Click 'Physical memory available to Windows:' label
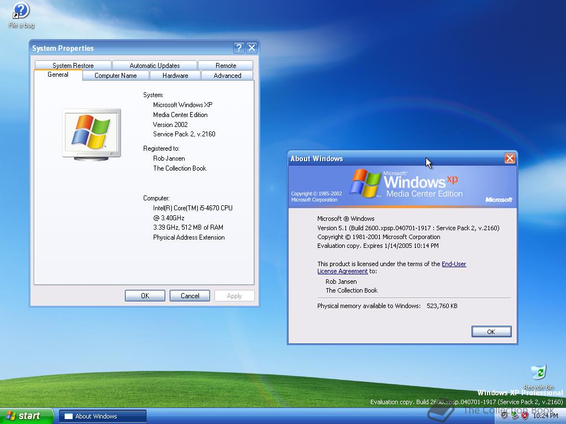 point(369,306)
